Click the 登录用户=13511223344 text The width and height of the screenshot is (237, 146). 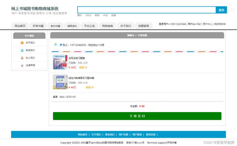(x=172, y=24)
